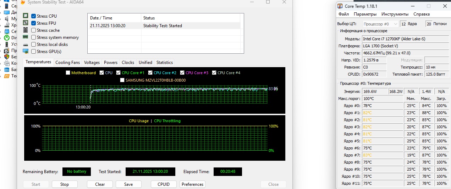451x189 pixels.
Task: Switch to the Voltages tab
Action: coord(92,63)
